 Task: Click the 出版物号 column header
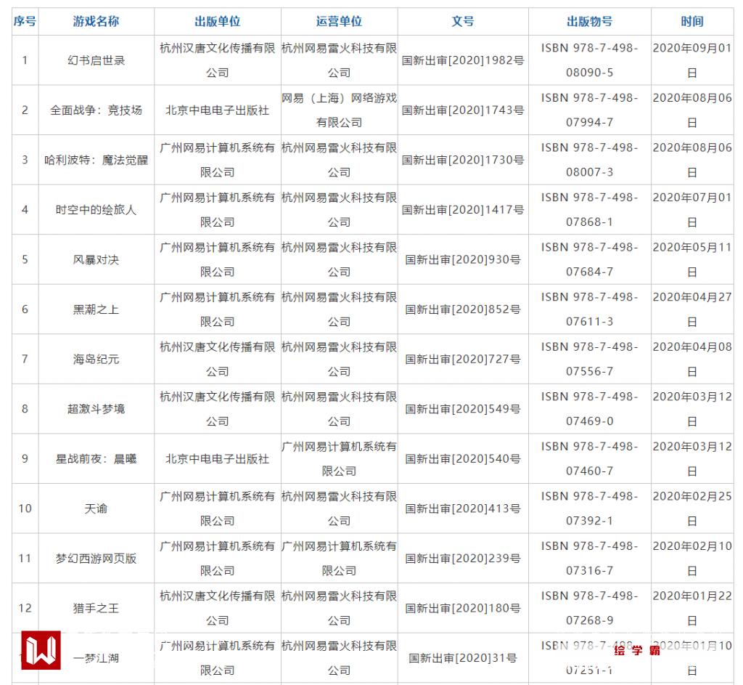click(x=589, y=21)
